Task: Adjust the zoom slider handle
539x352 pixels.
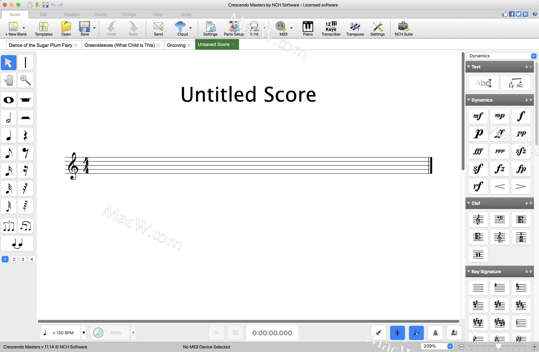Action: pos(499,347)
